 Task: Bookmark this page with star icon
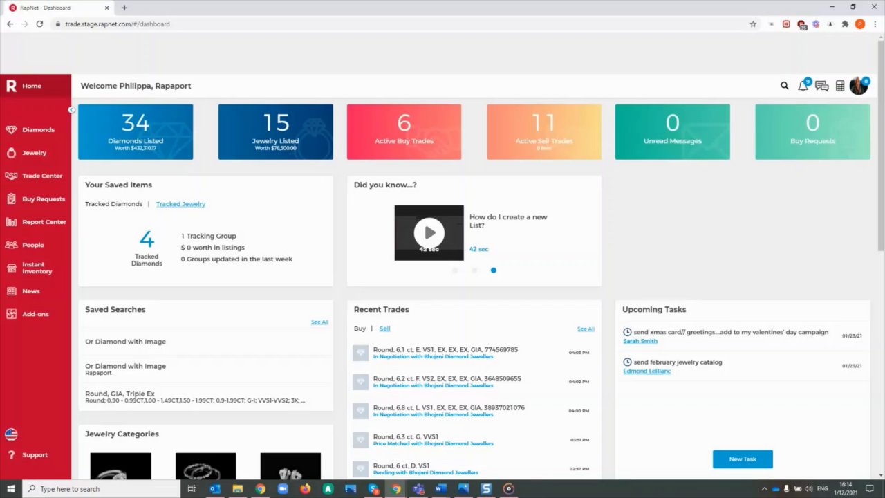pos(753,24)
